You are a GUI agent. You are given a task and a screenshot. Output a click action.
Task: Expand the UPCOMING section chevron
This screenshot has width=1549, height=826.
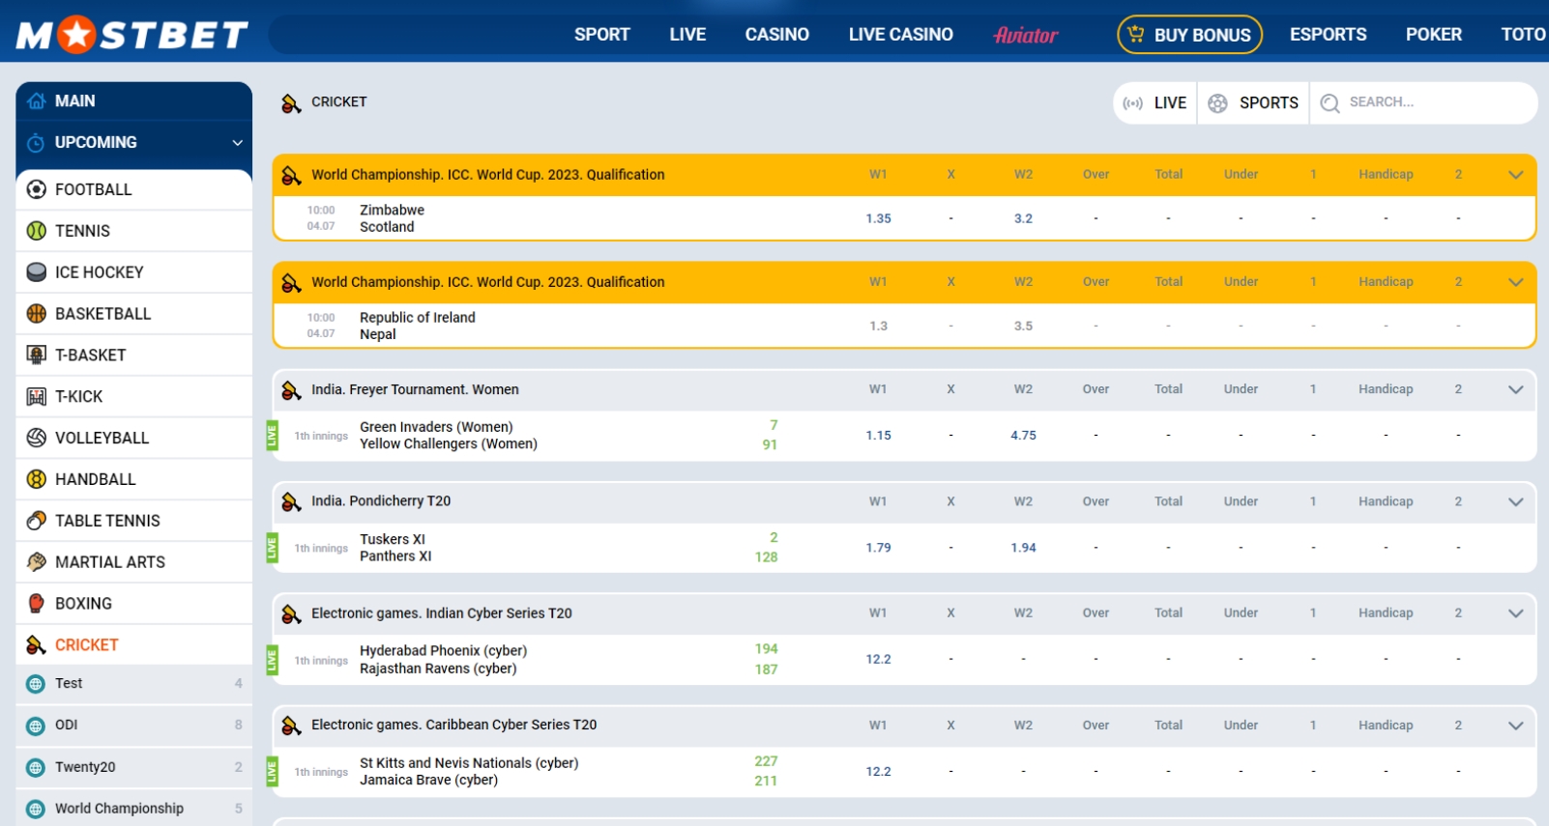point(237,143)
